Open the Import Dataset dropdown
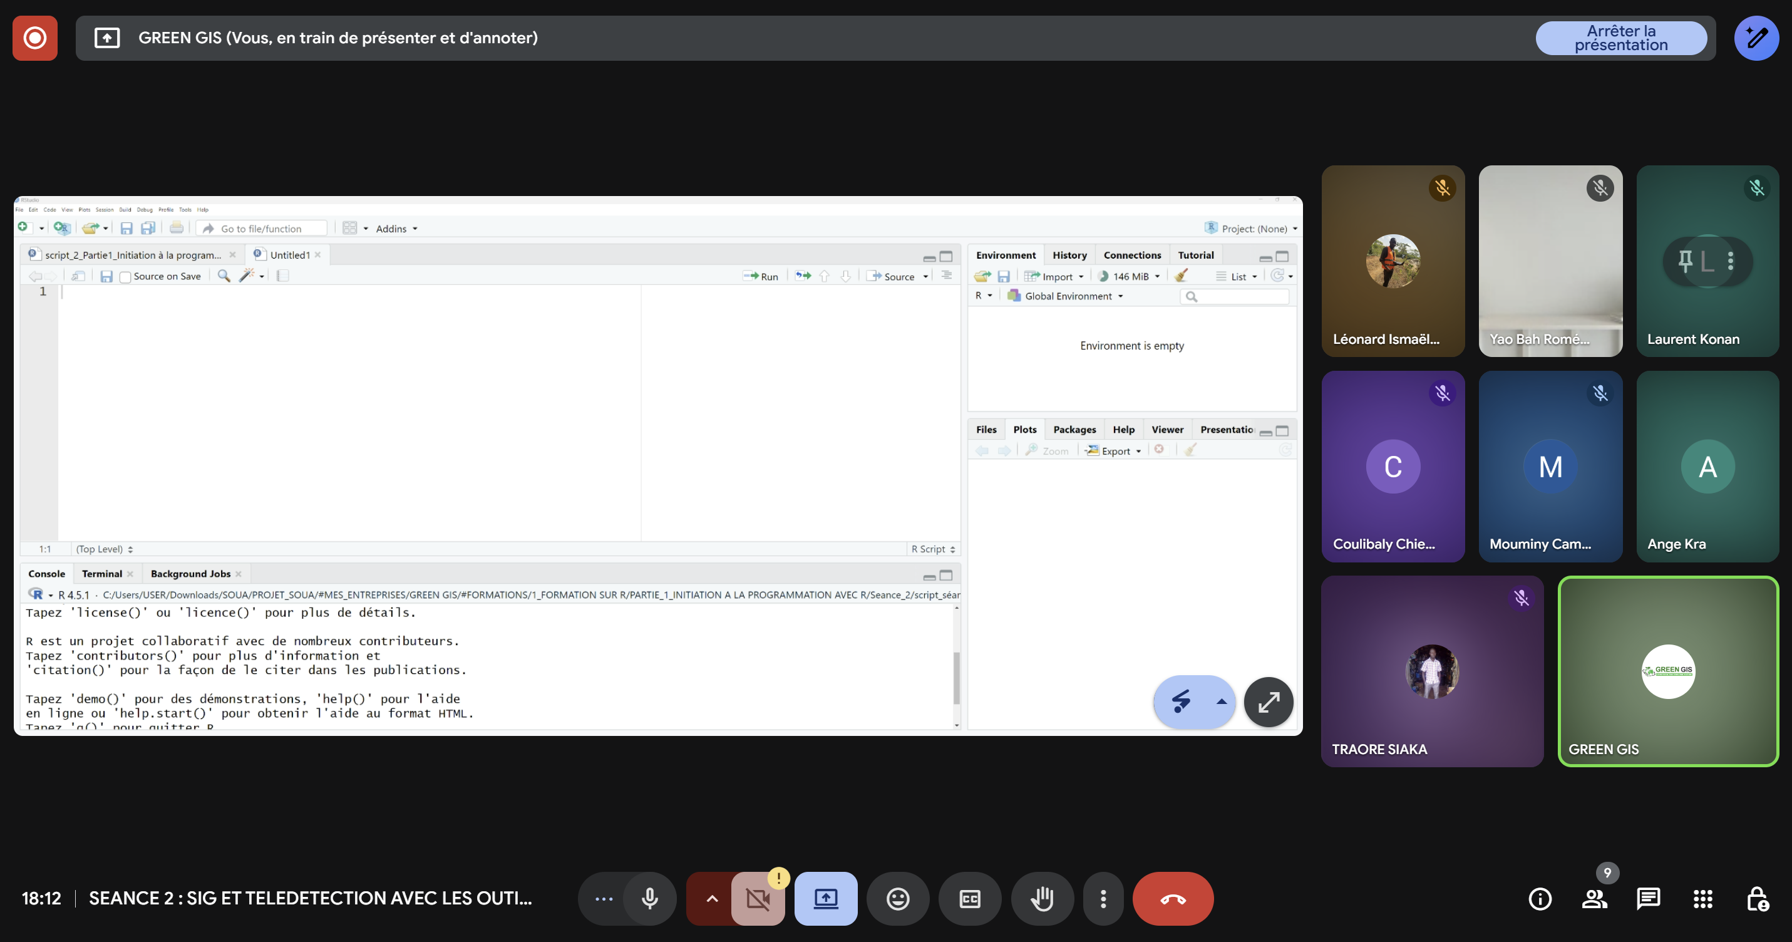The height and width of the screenshot is (942, 1792). tap(1056, 276)
